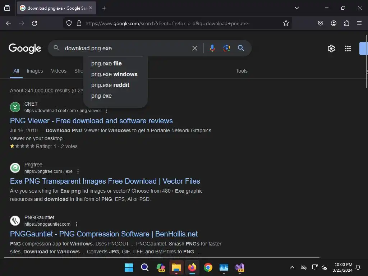Click the Google logo
This screenshot has height=276, width=368.
(x=25, y=49)
